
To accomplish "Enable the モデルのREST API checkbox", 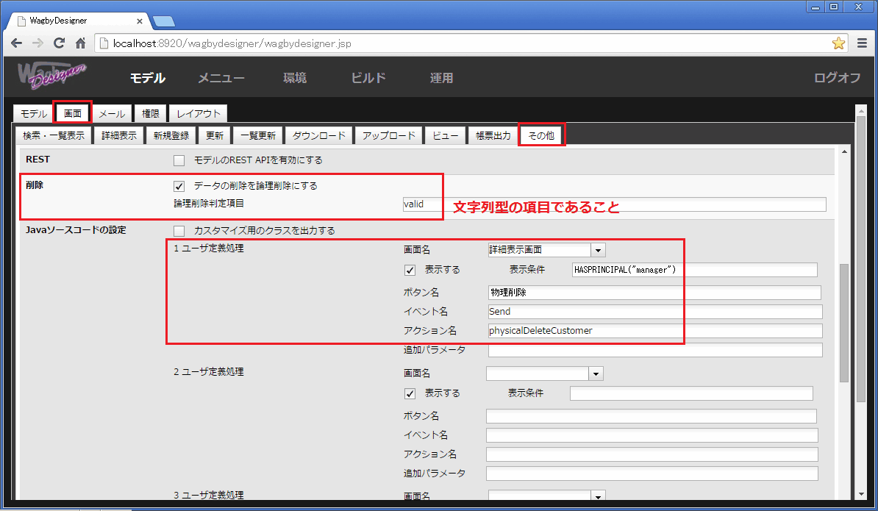I will point(179,160).
